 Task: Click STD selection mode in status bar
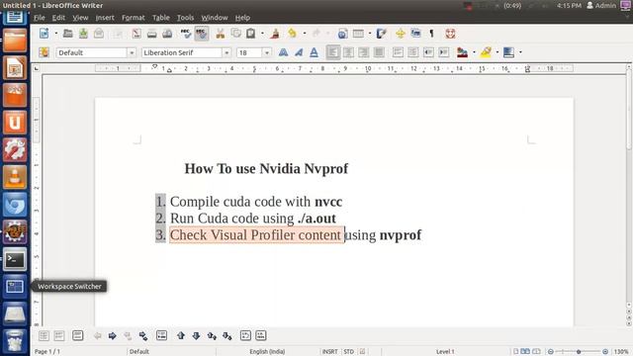(348, 352)
